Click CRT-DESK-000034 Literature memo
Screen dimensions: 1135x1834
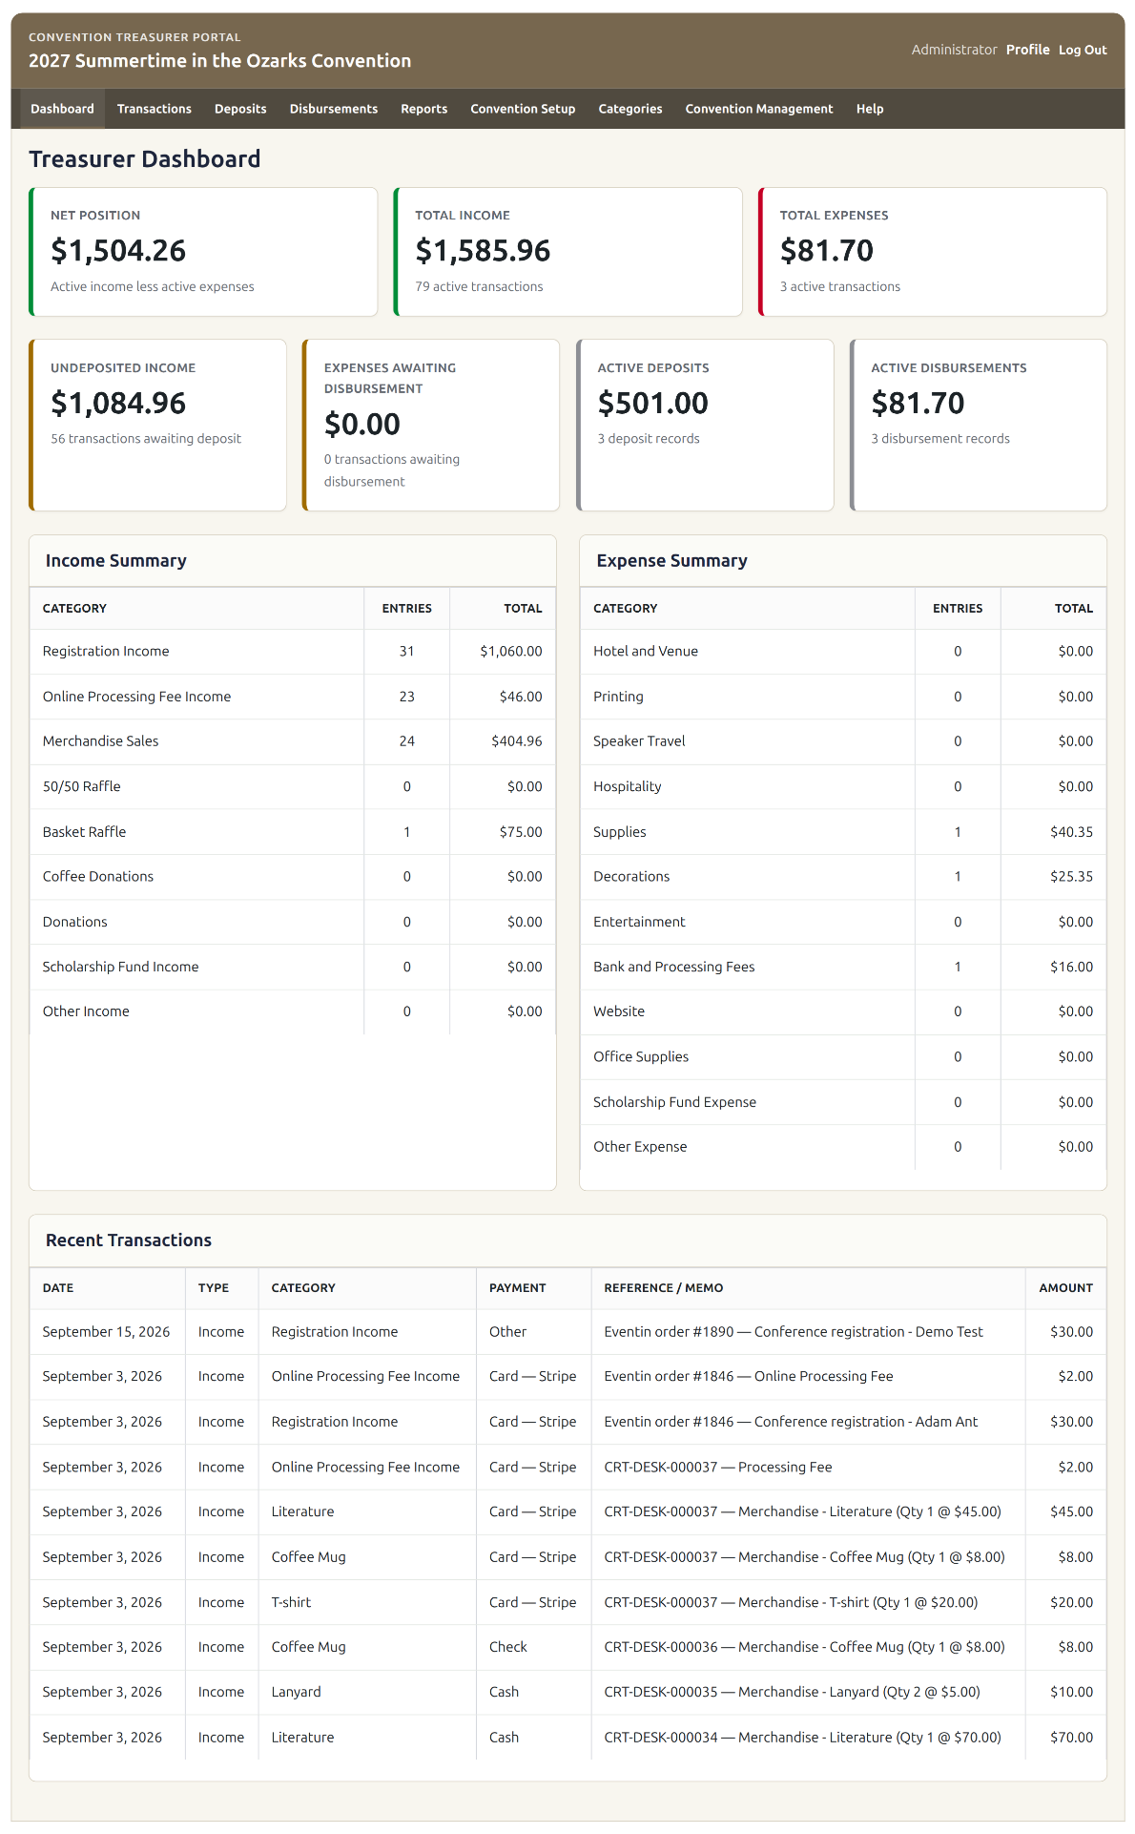coord(803,1738)
